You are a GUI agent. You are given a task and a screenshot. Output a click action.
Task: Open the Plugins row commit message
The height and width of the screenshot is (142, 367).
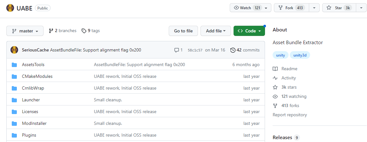125,135
